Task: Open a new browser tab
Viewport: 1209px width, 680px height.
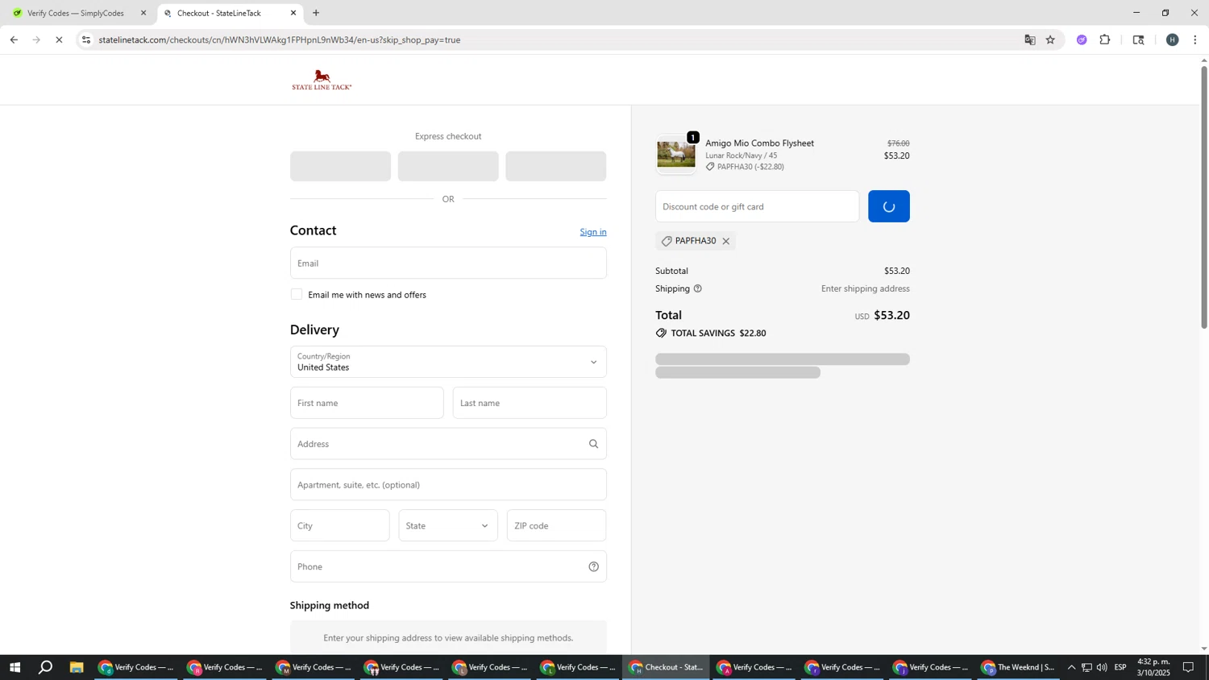Action: [x=316, y=13]
